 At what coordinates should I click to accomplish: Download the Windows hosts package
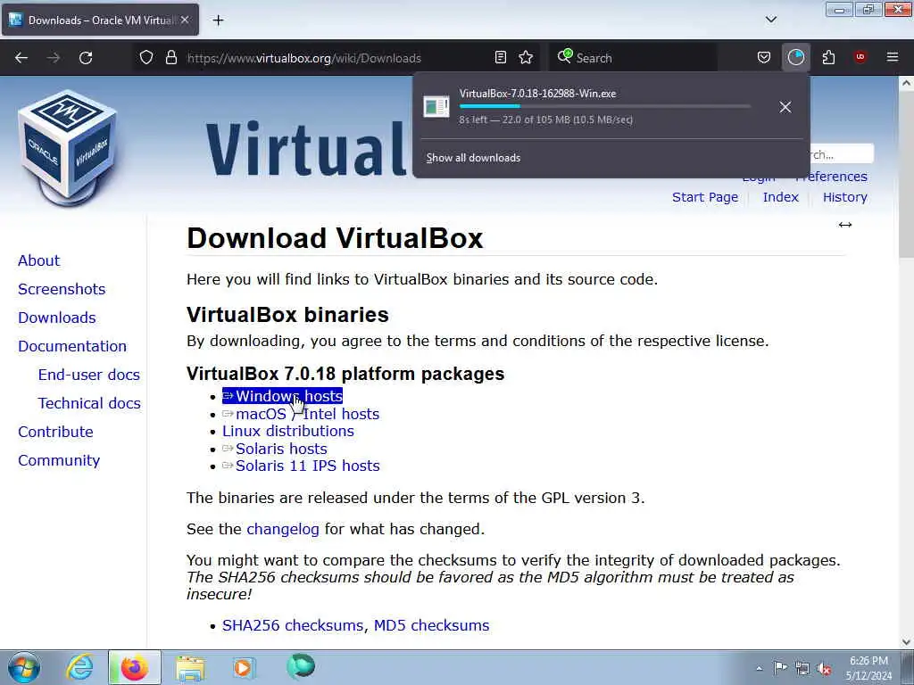(282, 396)
